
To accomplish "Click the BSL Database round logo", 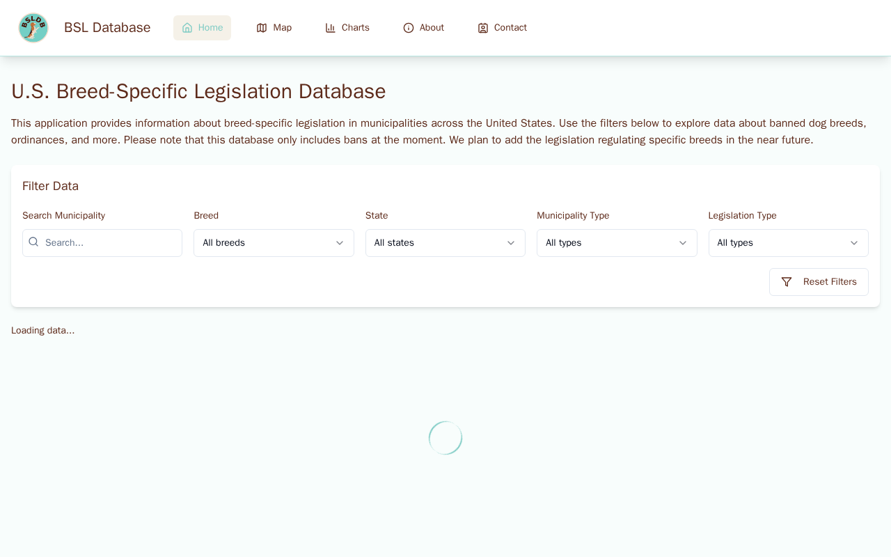I will (x=33, y=28).
